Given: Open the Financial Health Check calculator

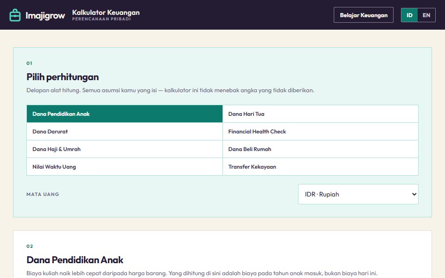Looking at the screenshot, I should 320,131.
